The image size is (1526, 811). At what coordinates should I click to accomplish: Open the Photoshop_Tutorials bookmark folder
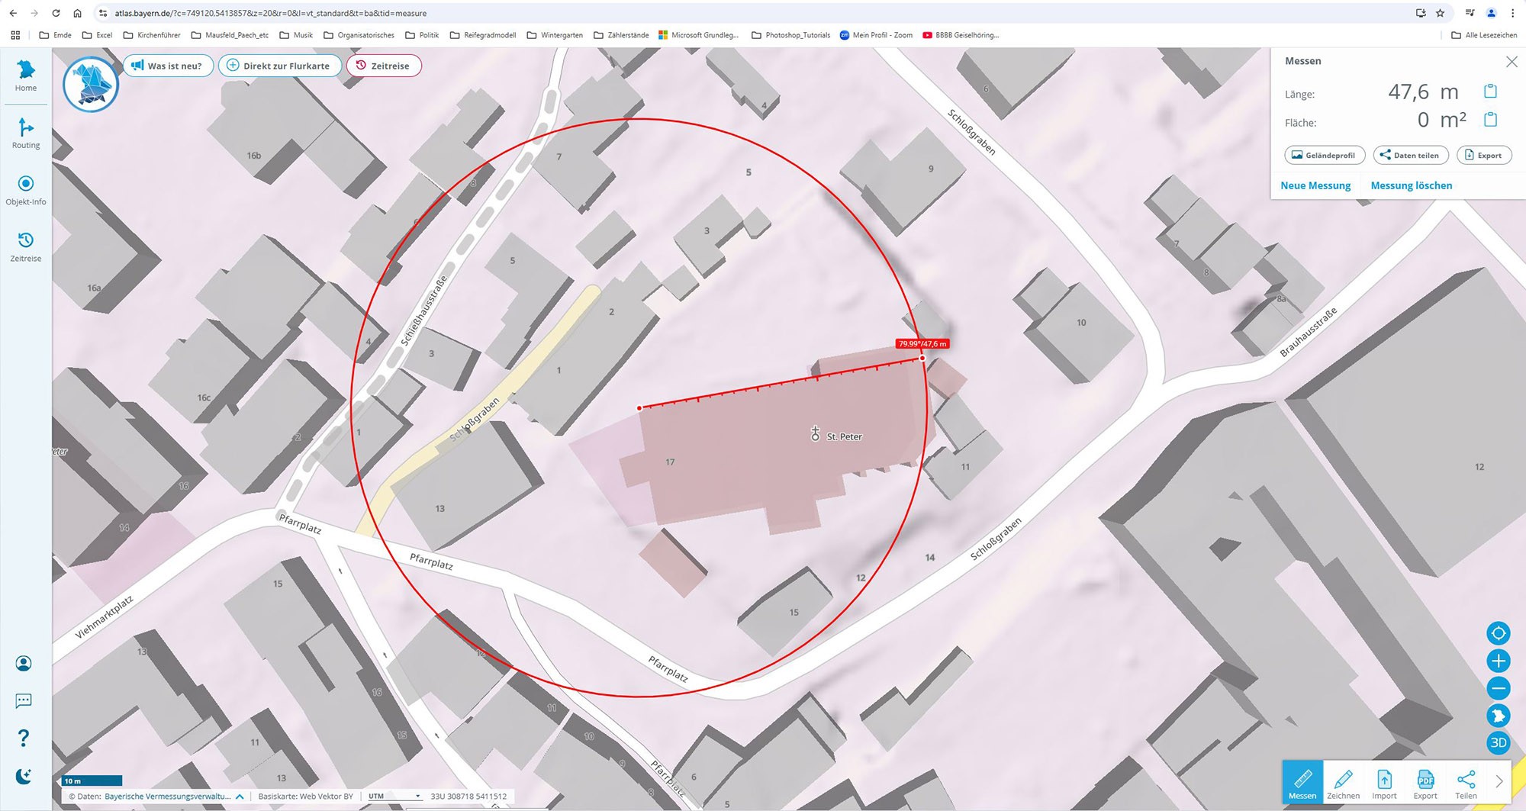(790, 35)
